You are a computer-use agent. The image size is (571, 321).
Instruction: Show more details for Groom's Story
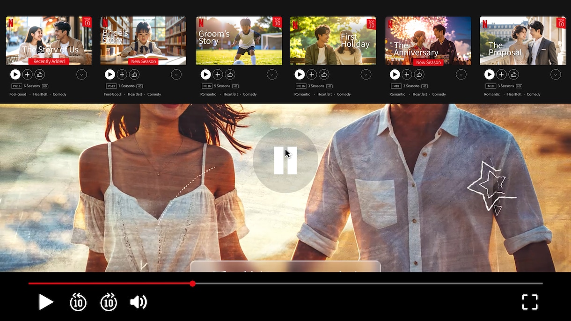pyautogui.click(x=272, y=74)
